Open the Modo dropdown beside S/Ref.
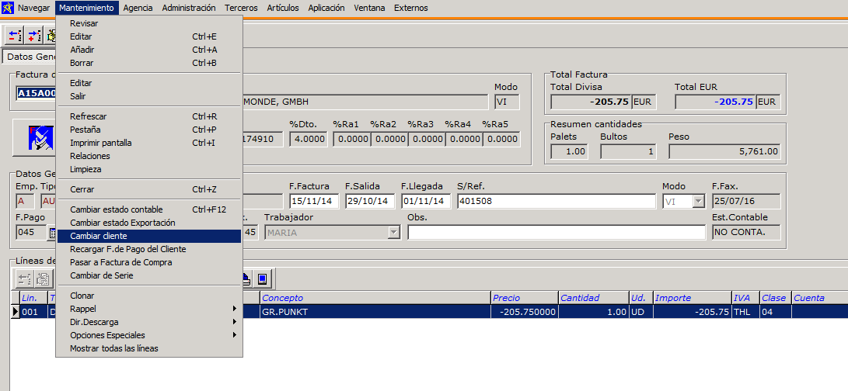This screenshot has width=848, height=391. 697,202
